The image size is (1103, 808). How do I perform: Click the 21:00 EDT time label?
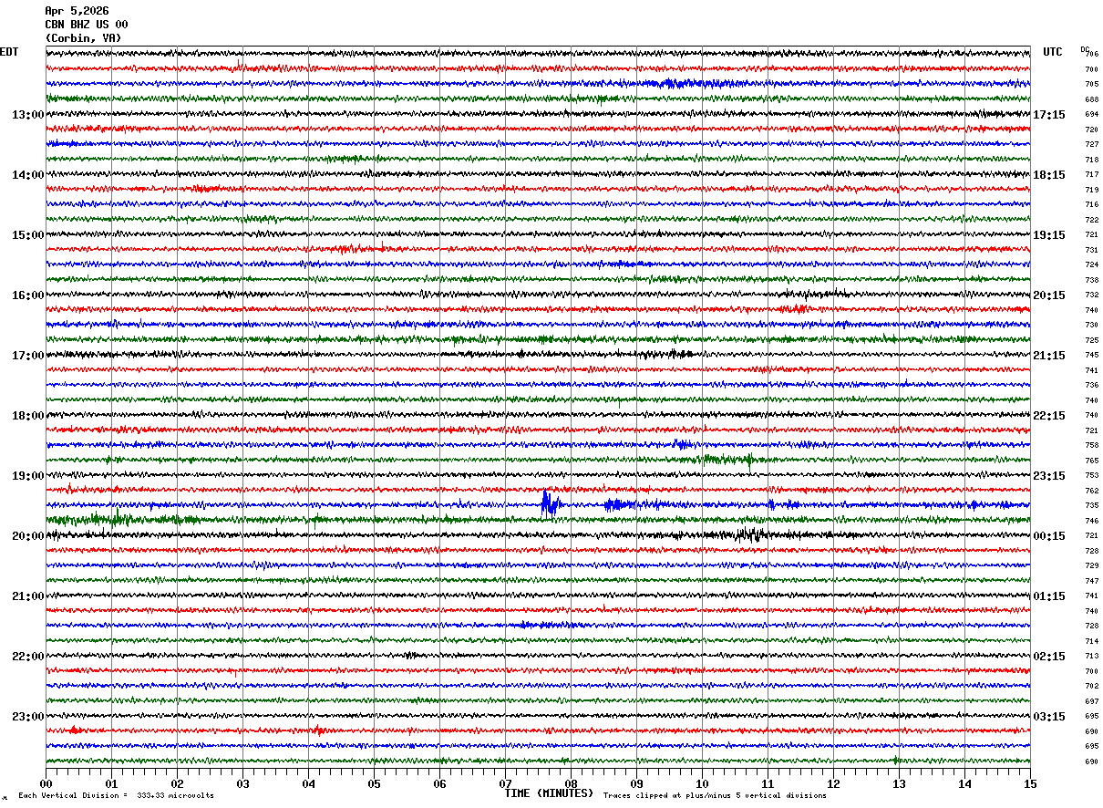pos(27,596)
